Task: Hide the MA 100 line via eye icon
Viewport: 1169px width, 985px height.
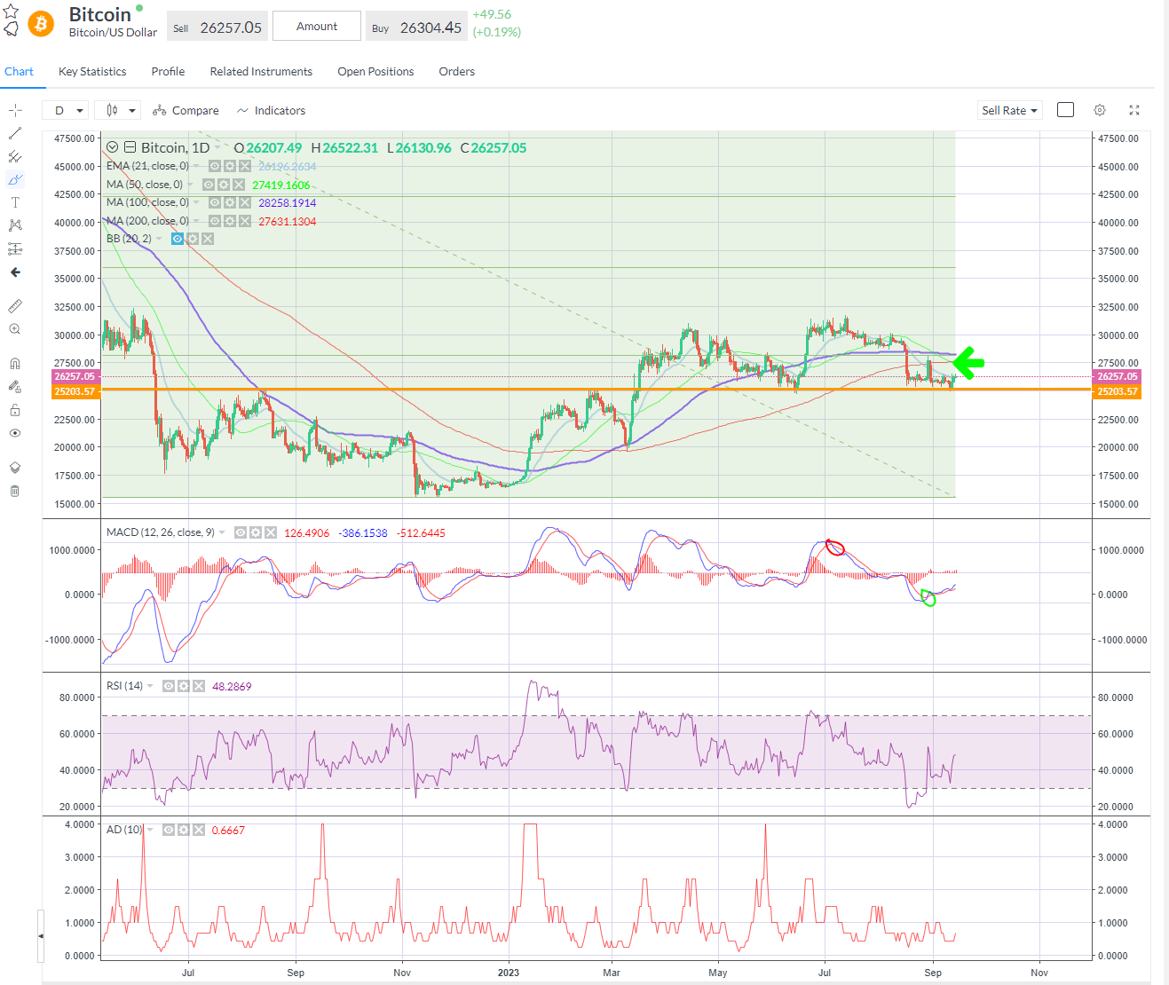Action: pos(215,202)
